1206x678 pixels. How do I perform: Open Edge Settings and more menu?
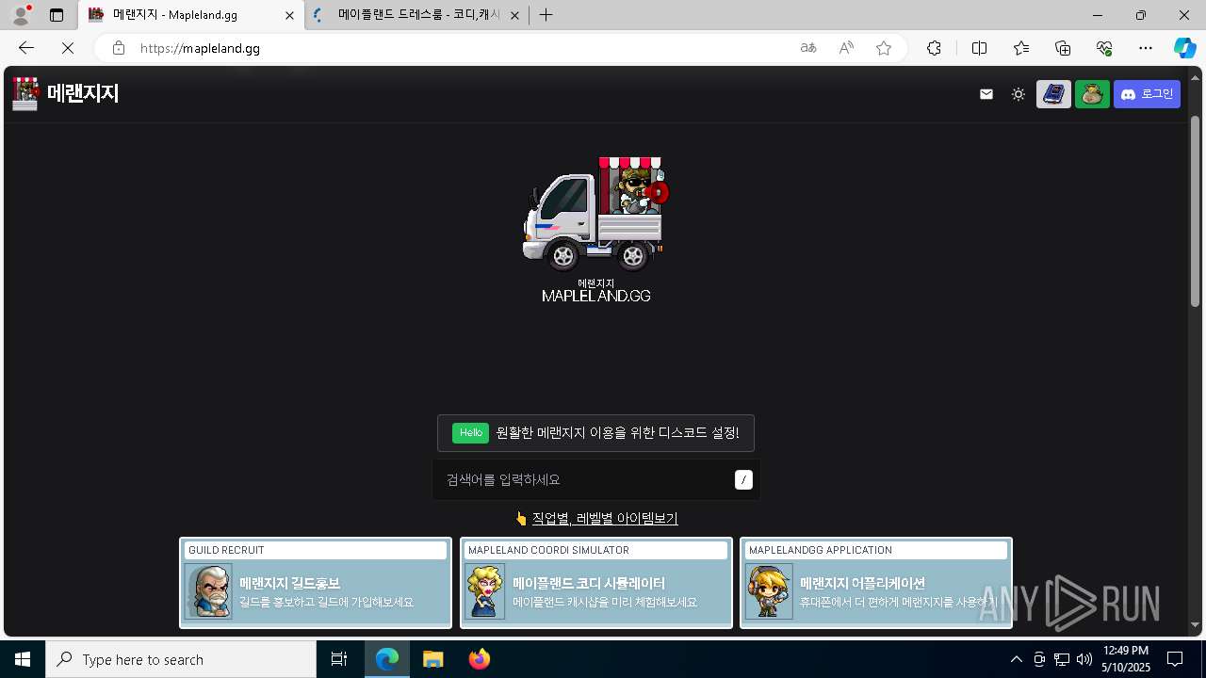(x=1146, y=48)
